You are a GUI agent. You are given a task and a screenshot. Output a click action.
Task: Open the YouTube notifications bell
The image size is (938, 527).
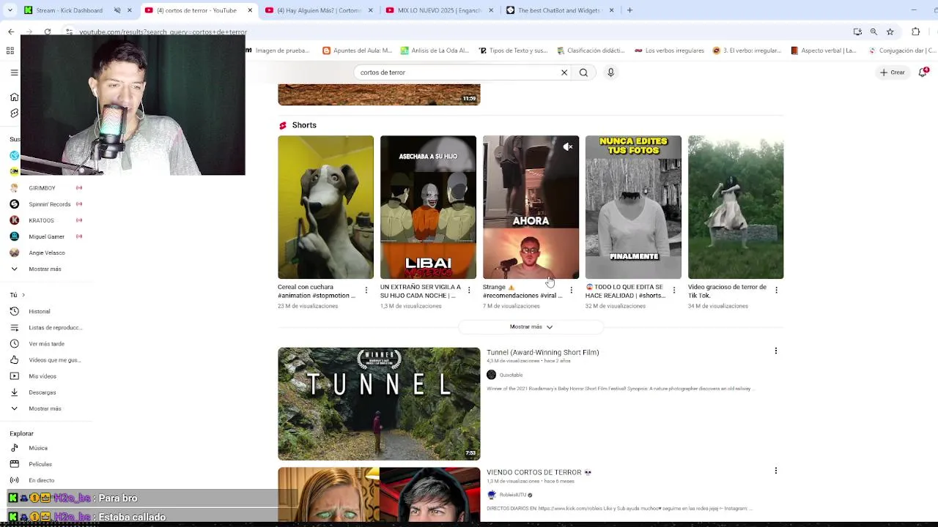[x=923, y=72]
